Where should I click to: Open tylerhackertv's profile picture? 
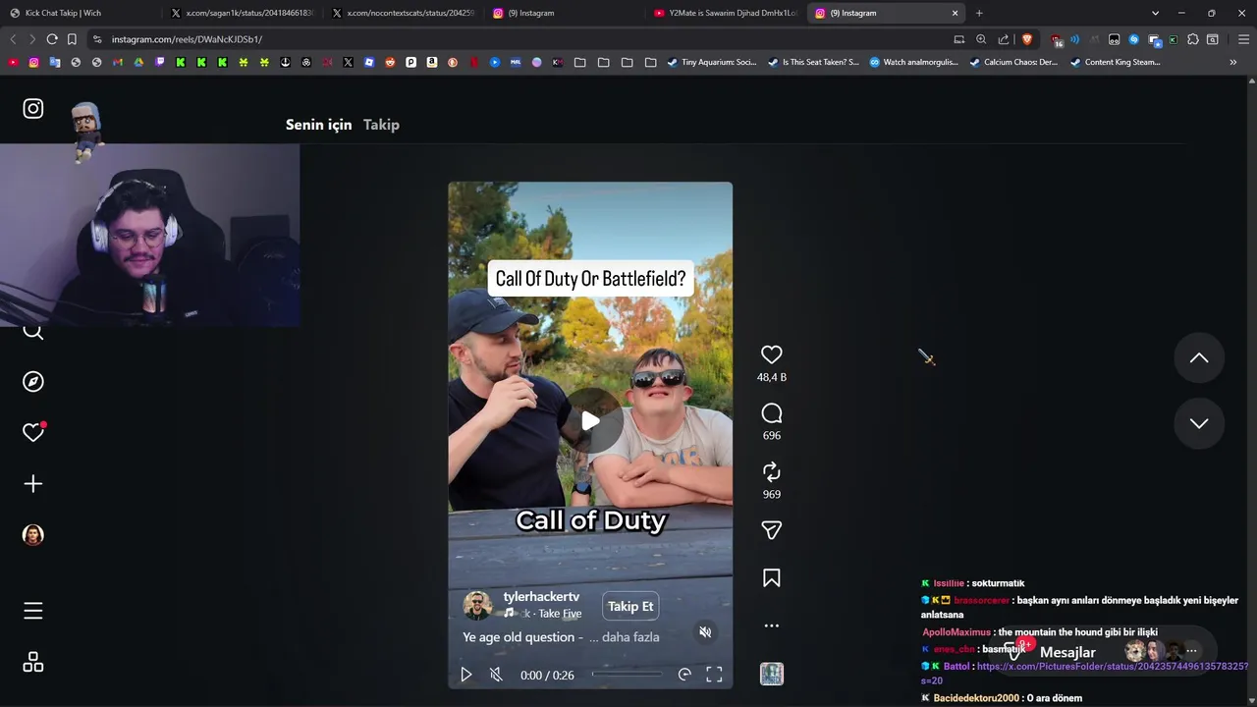(477, 605)
